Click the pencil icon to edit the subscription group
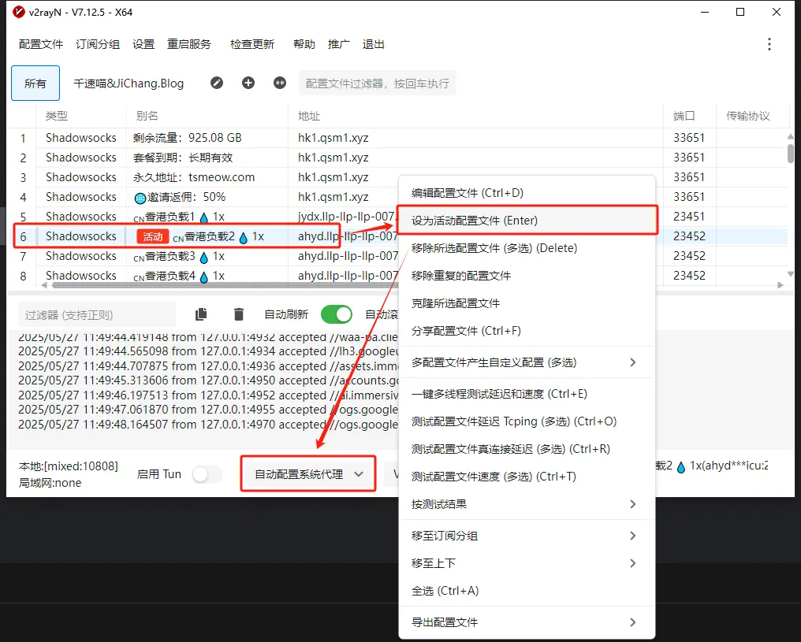Viewport: 801px width, 642px height. click(217, 83)
